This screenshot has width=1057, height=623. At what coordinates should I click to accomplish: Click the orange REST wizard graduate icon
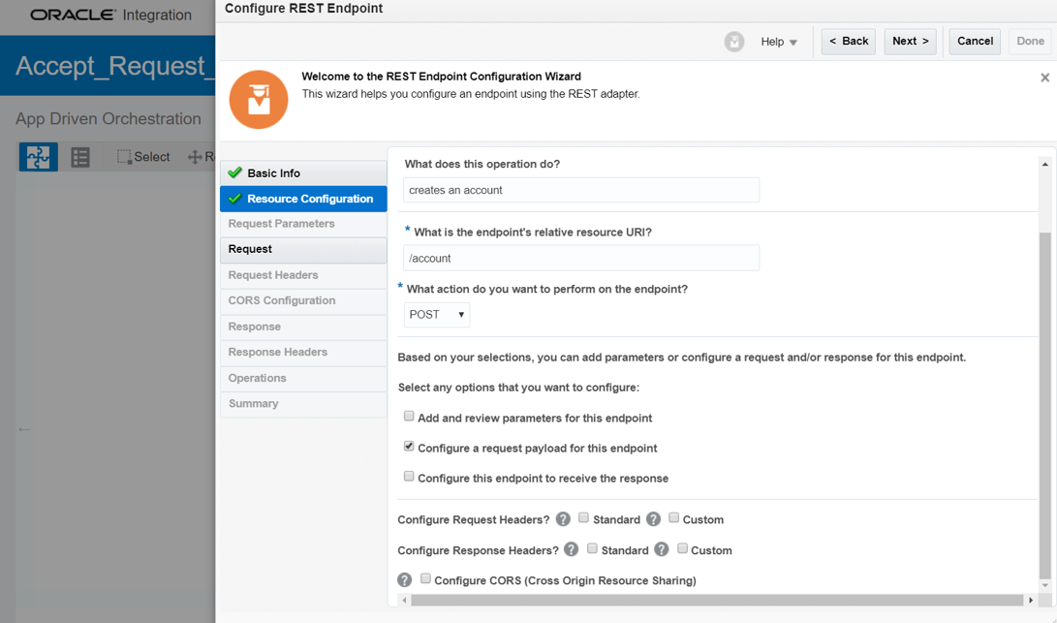point(259,99)
